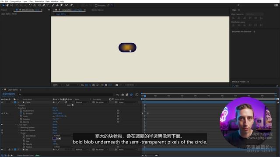Open the magnification ratio dropdown
280x157 pixels.
(x=57, y=85)
